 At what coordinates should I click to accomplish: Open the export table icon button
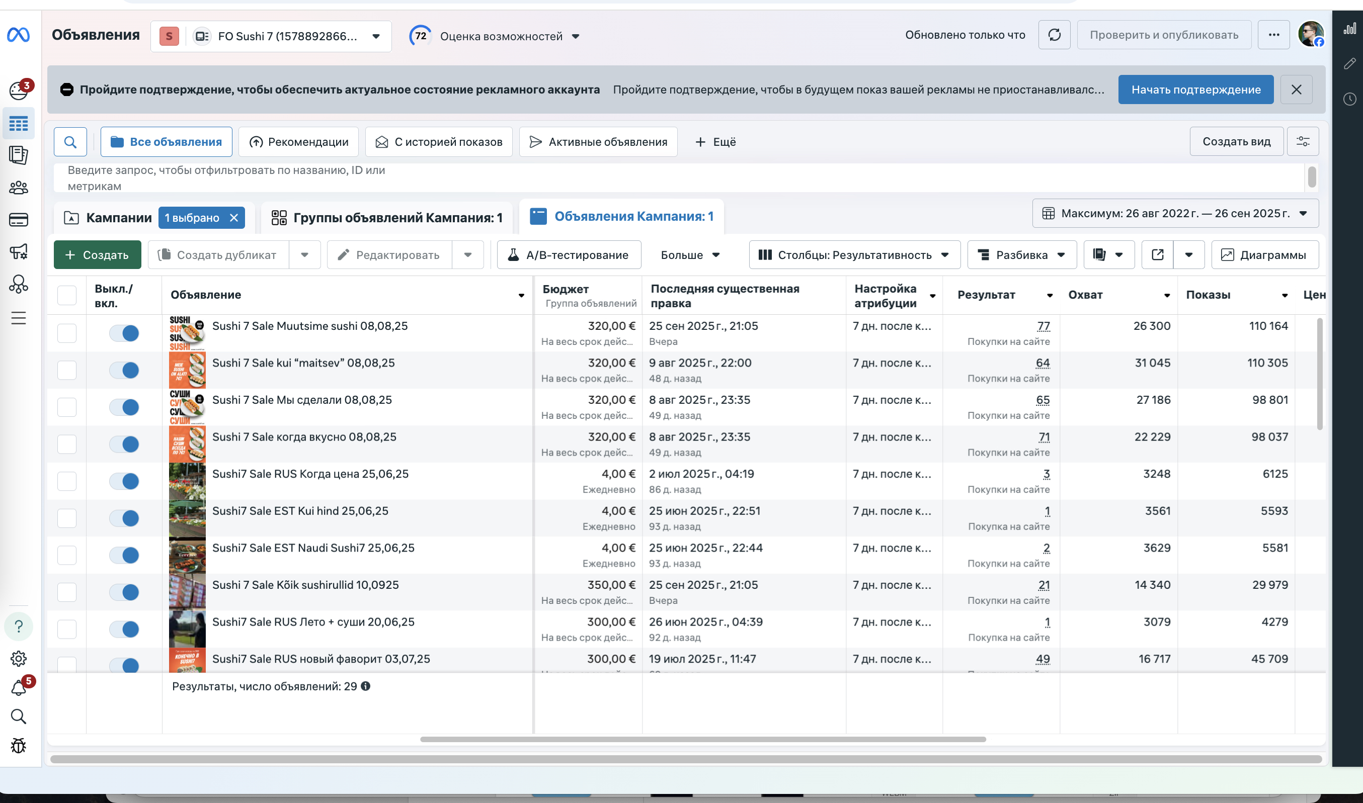[1157, 255]
